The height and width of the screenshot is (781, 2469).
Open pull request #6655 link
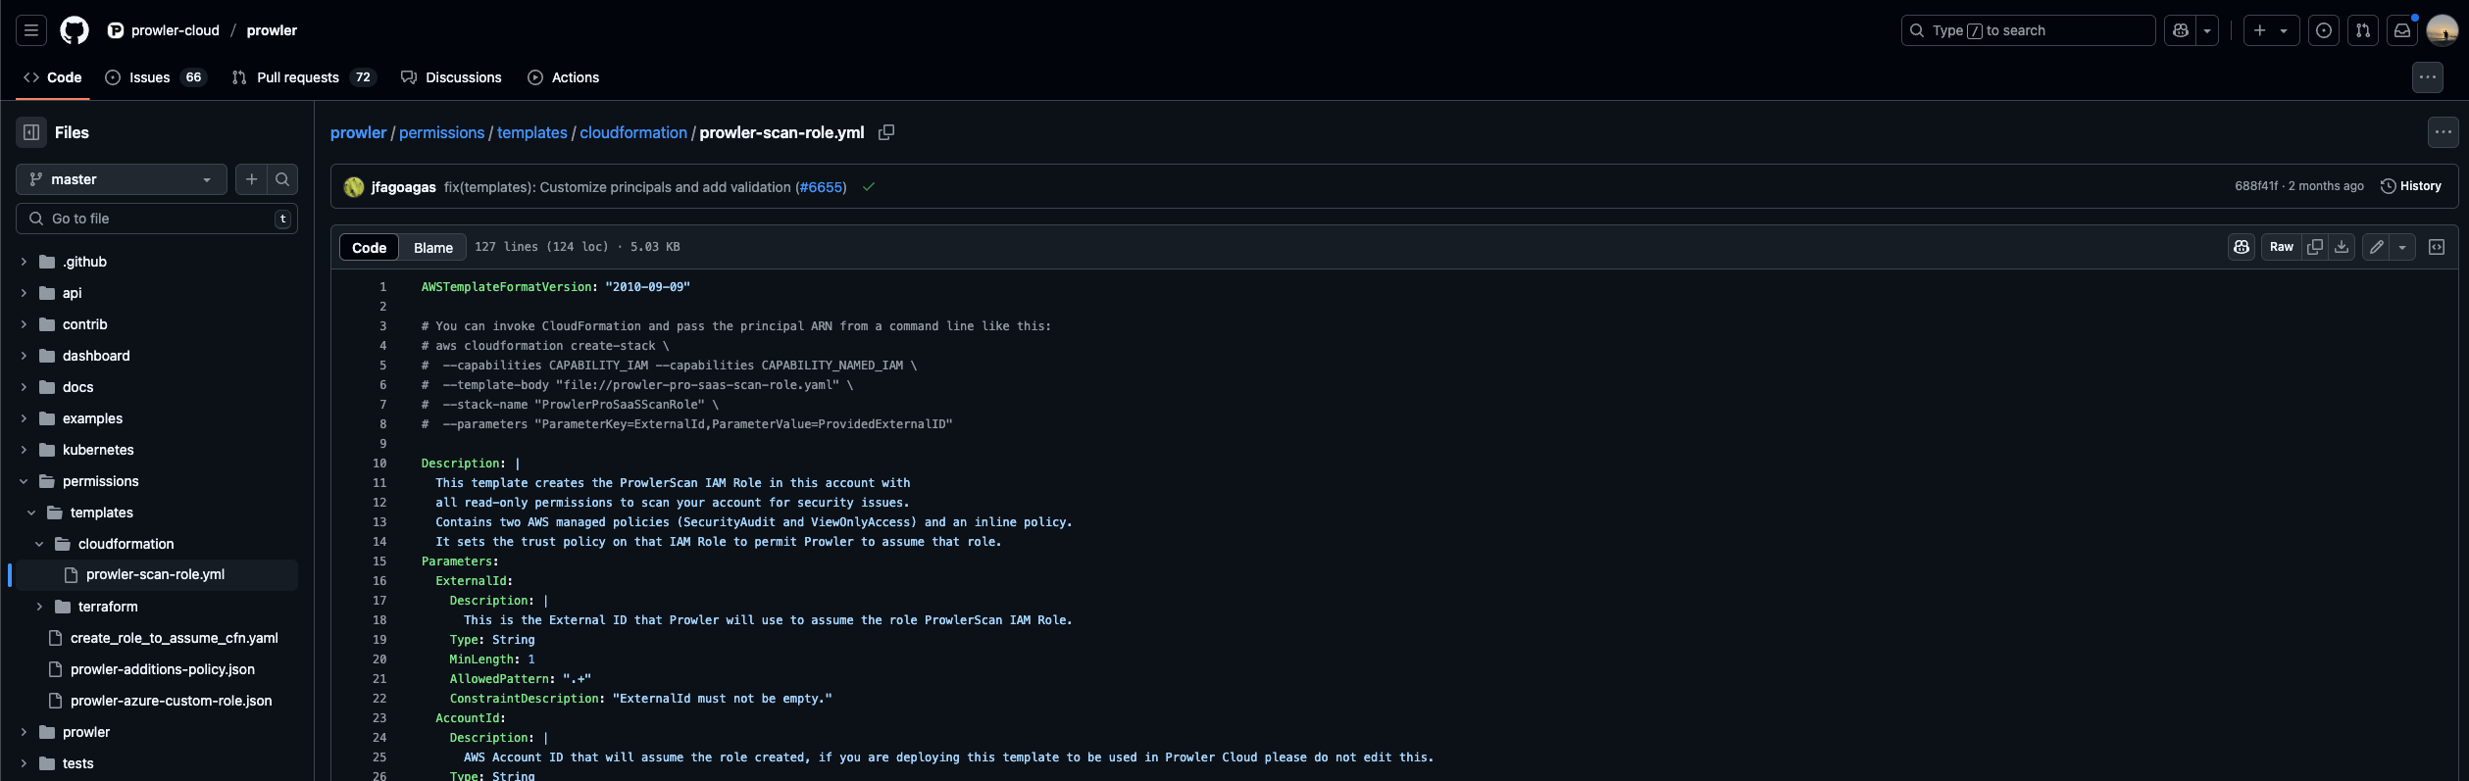(821, 187)
